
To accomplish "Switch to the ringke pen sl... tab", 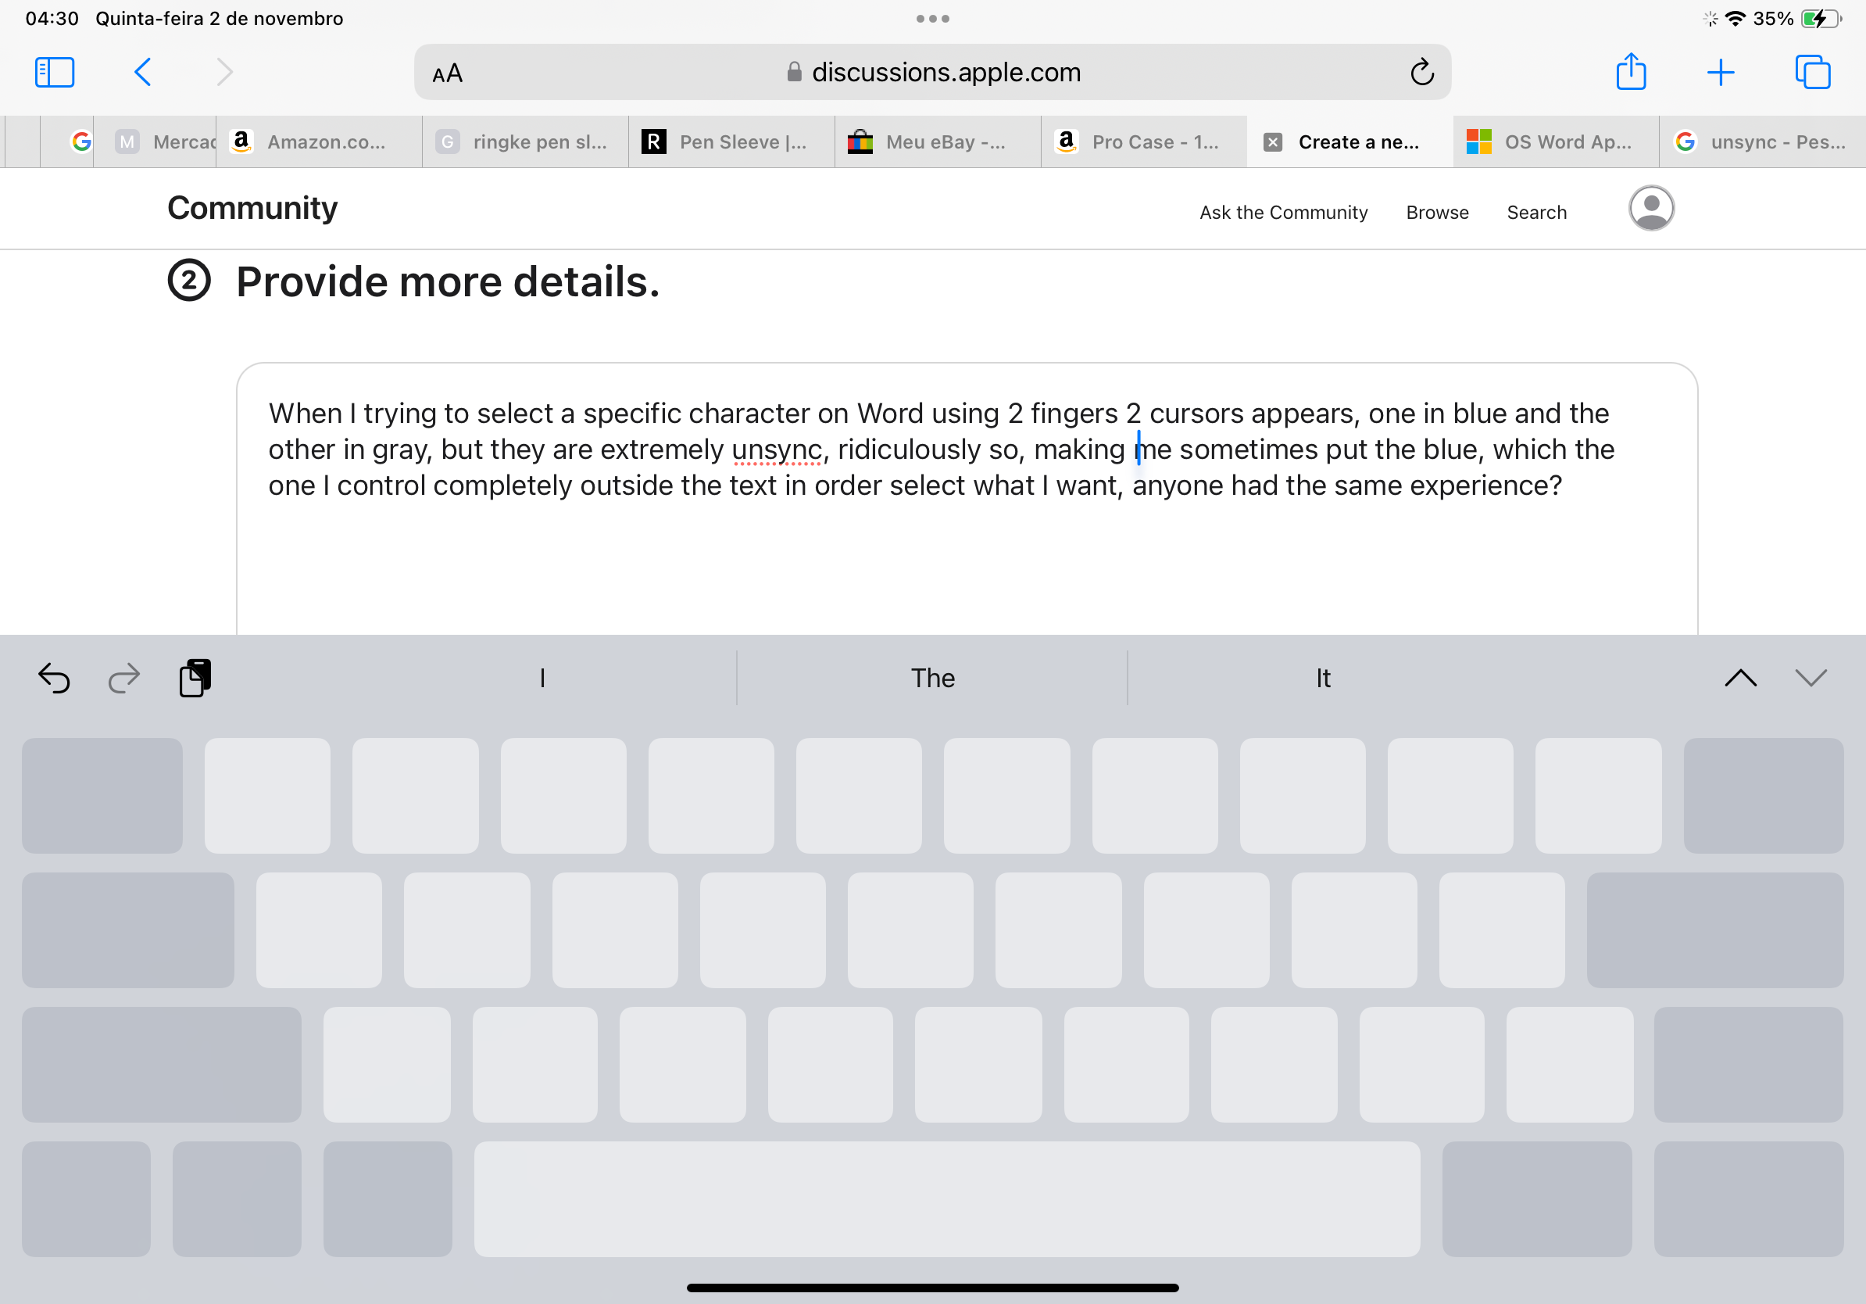I will (x=525, y=142).
